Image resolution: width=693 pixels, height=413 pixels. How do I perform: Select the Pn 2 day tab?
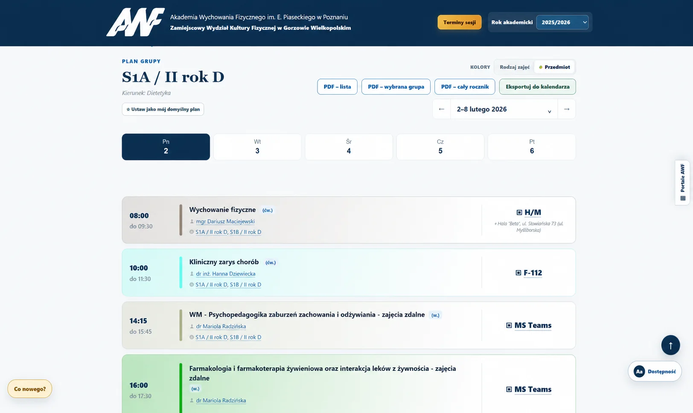pos(166,147)
